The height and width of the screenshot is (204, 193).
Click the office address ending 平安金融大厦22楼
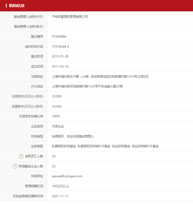click(x=87, y=86)
